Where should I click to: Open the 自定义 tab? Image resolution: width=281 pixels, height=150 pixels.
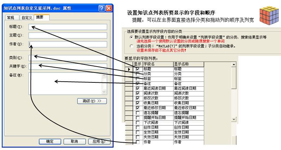(x=27, y=18)
